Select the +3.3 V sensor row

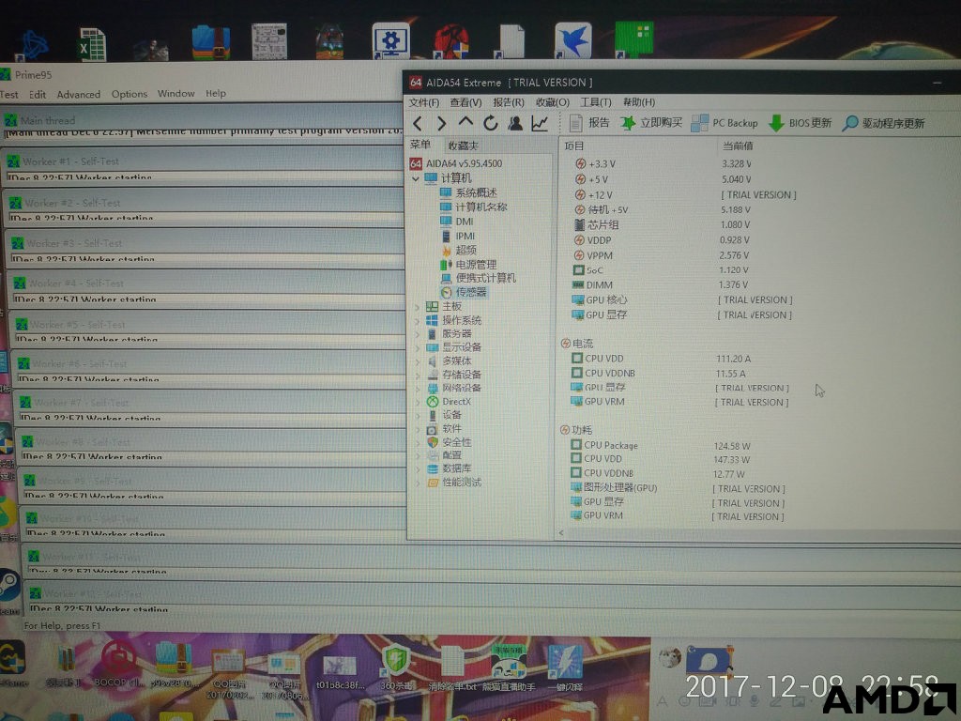pyautogui.click(x=663, y=164)
